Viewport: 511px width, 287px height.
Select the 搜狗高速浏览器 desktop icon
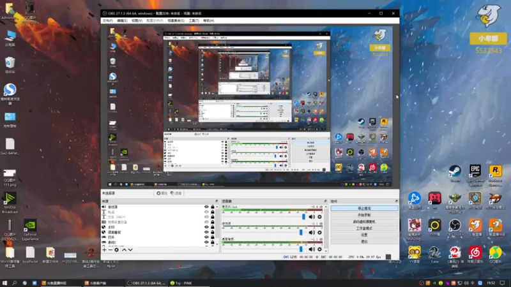[x=10, y=94]
